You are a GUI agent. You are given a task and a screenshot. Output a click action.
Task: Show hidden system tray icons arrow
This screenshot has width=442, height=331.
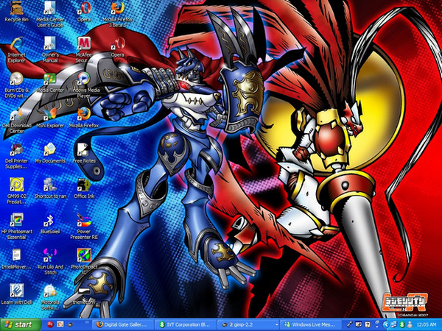(x=386, y=325)
